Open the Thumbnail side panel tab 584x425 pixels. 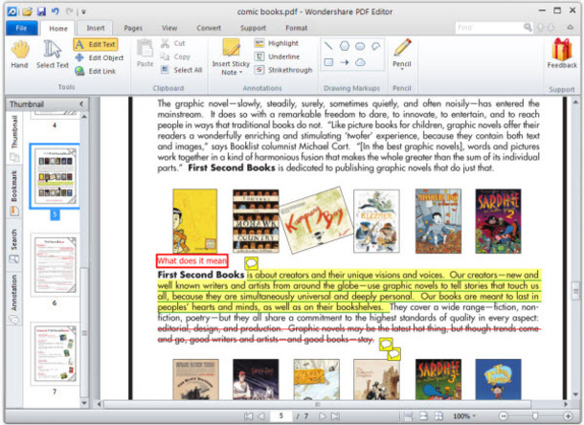click(14, 139)
